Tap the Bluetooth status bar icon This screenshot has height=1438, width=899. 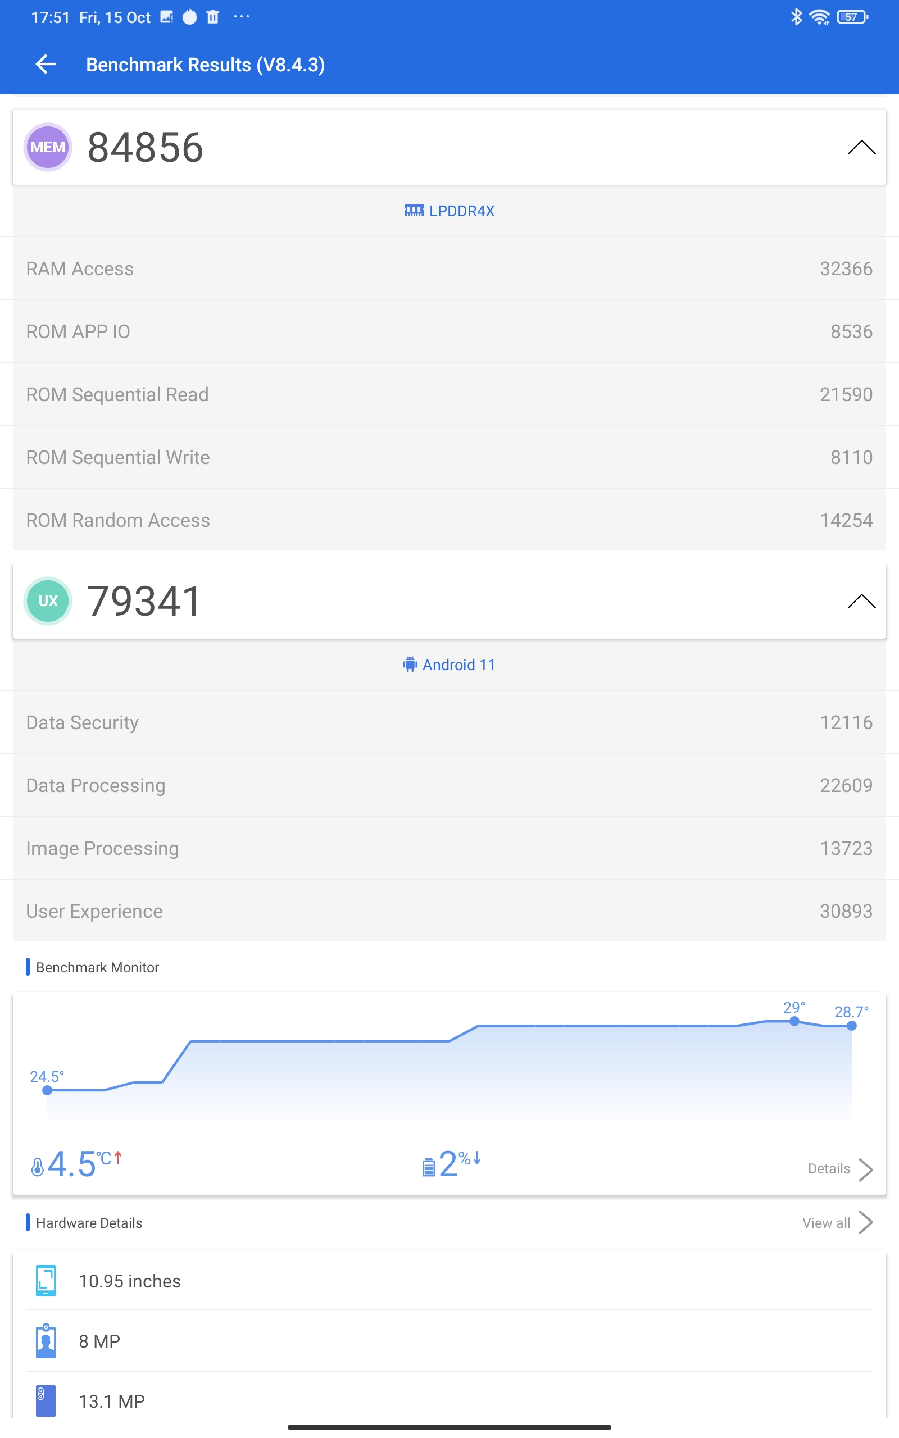point(796,17)
